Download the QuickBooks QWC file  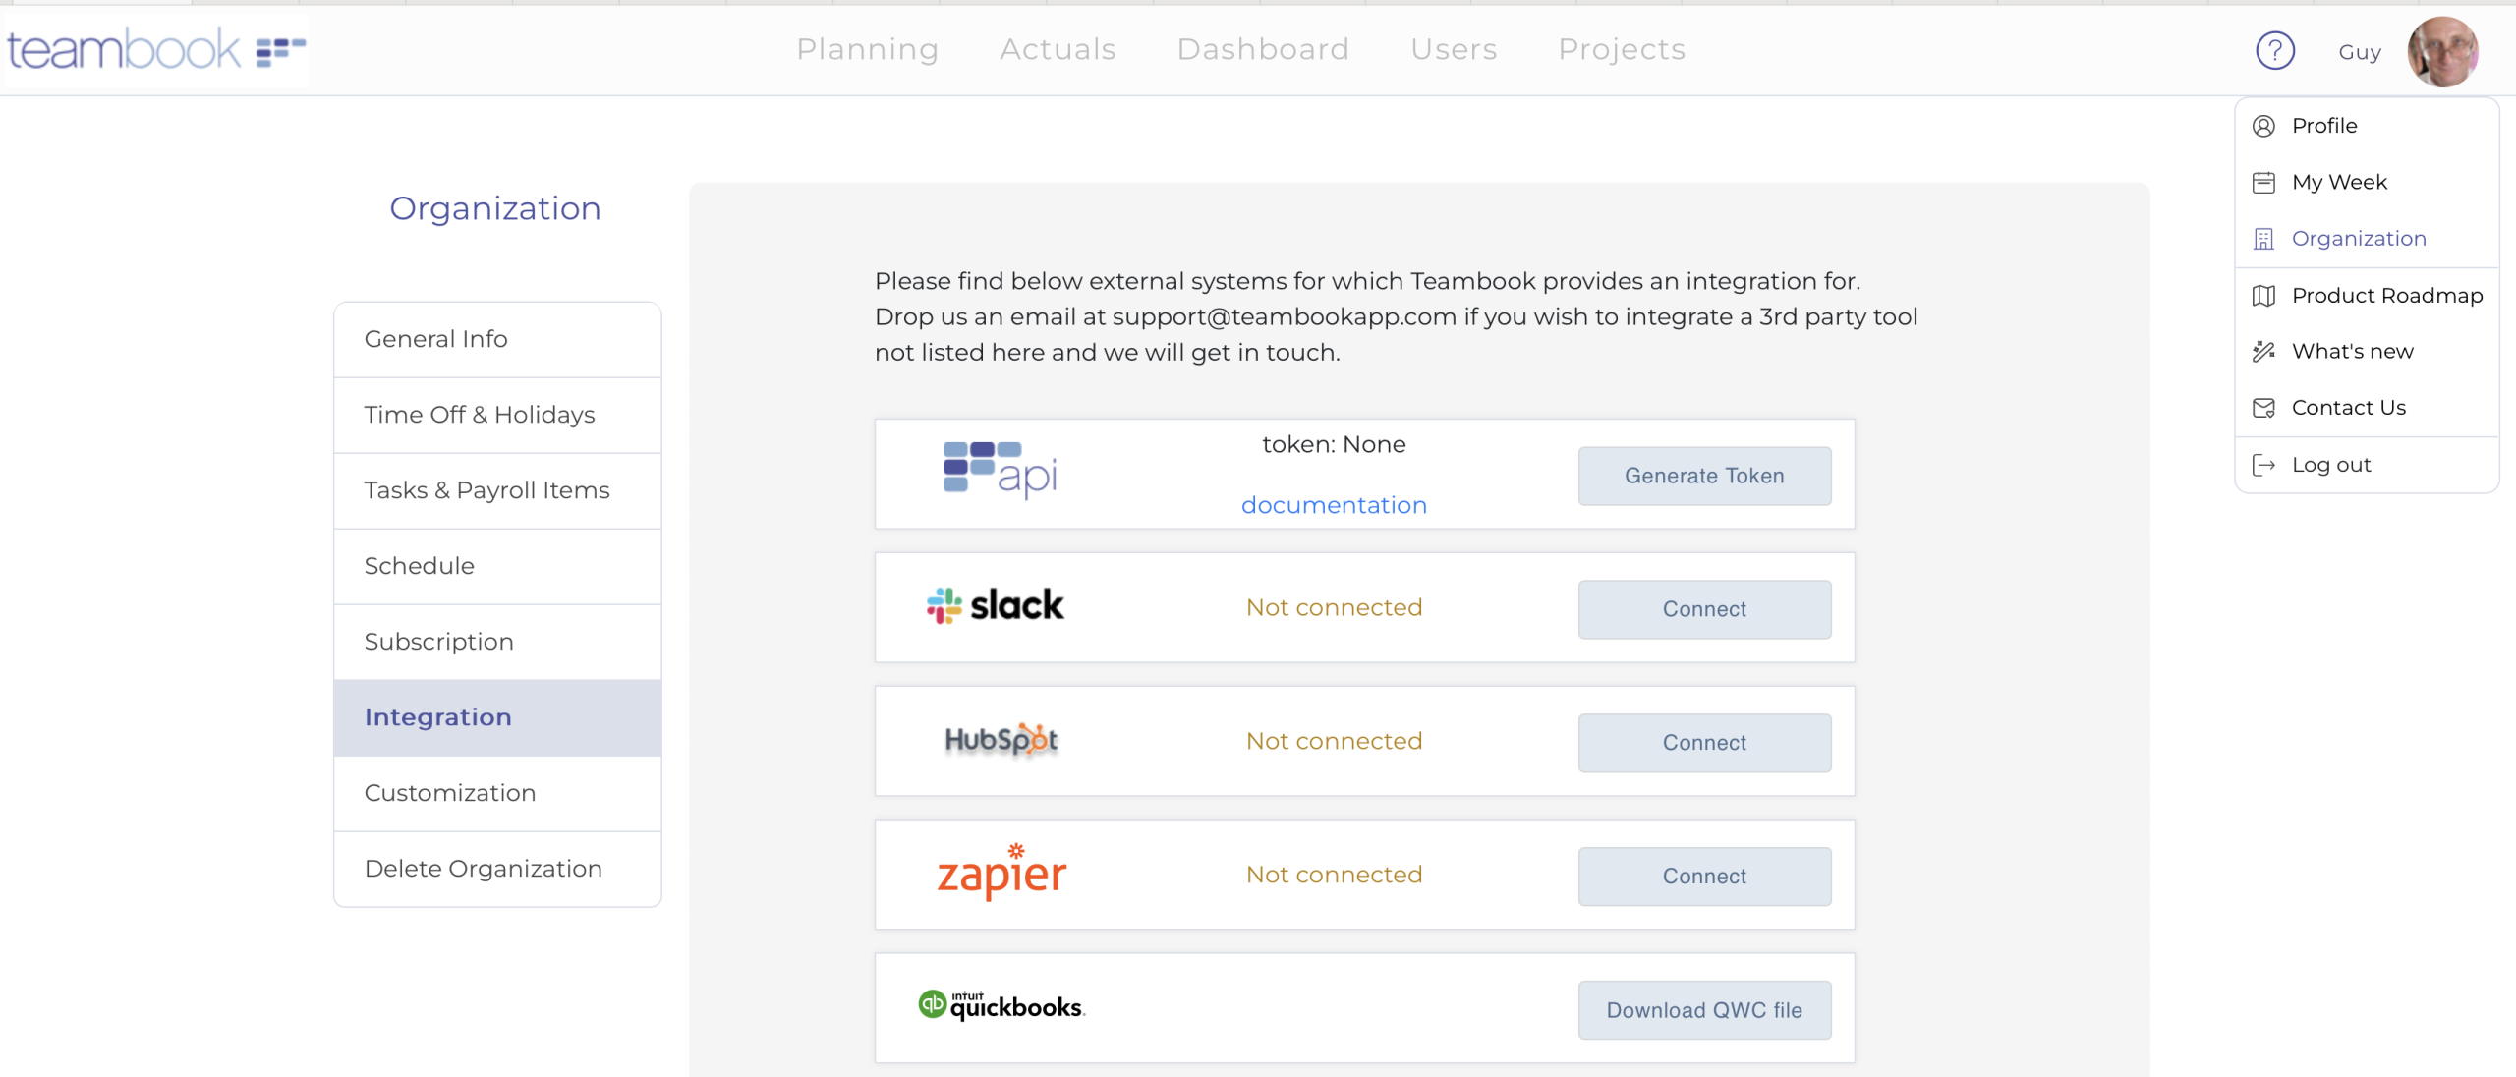[x=1704, y=1010]
